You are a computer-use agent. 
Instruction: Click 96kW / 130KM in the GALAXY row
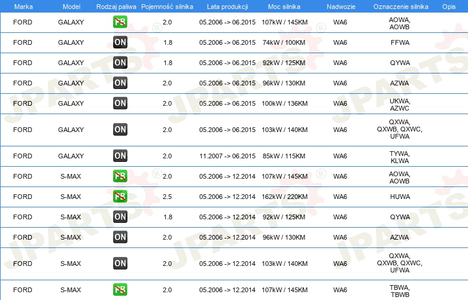tap(284, 83)
